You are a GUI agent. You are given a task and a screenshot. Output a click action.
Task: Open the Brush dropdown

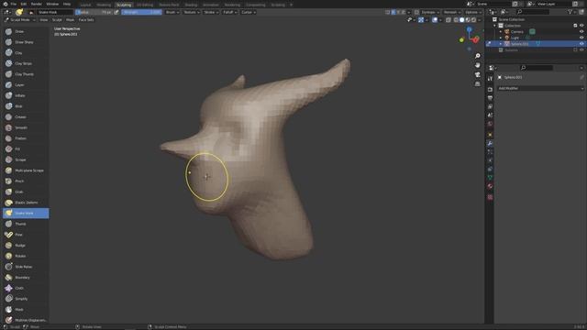[x=172, y=12]
